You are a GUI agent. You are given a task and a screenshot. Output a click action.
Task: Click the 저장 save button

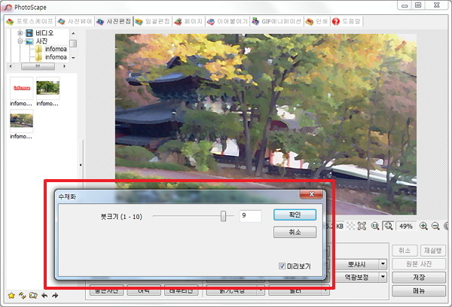[419, 278]
